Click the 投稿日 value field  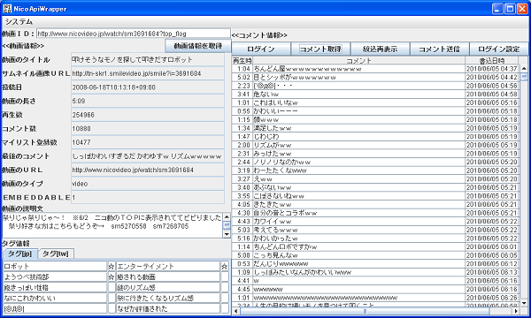[x=148, y=87]
